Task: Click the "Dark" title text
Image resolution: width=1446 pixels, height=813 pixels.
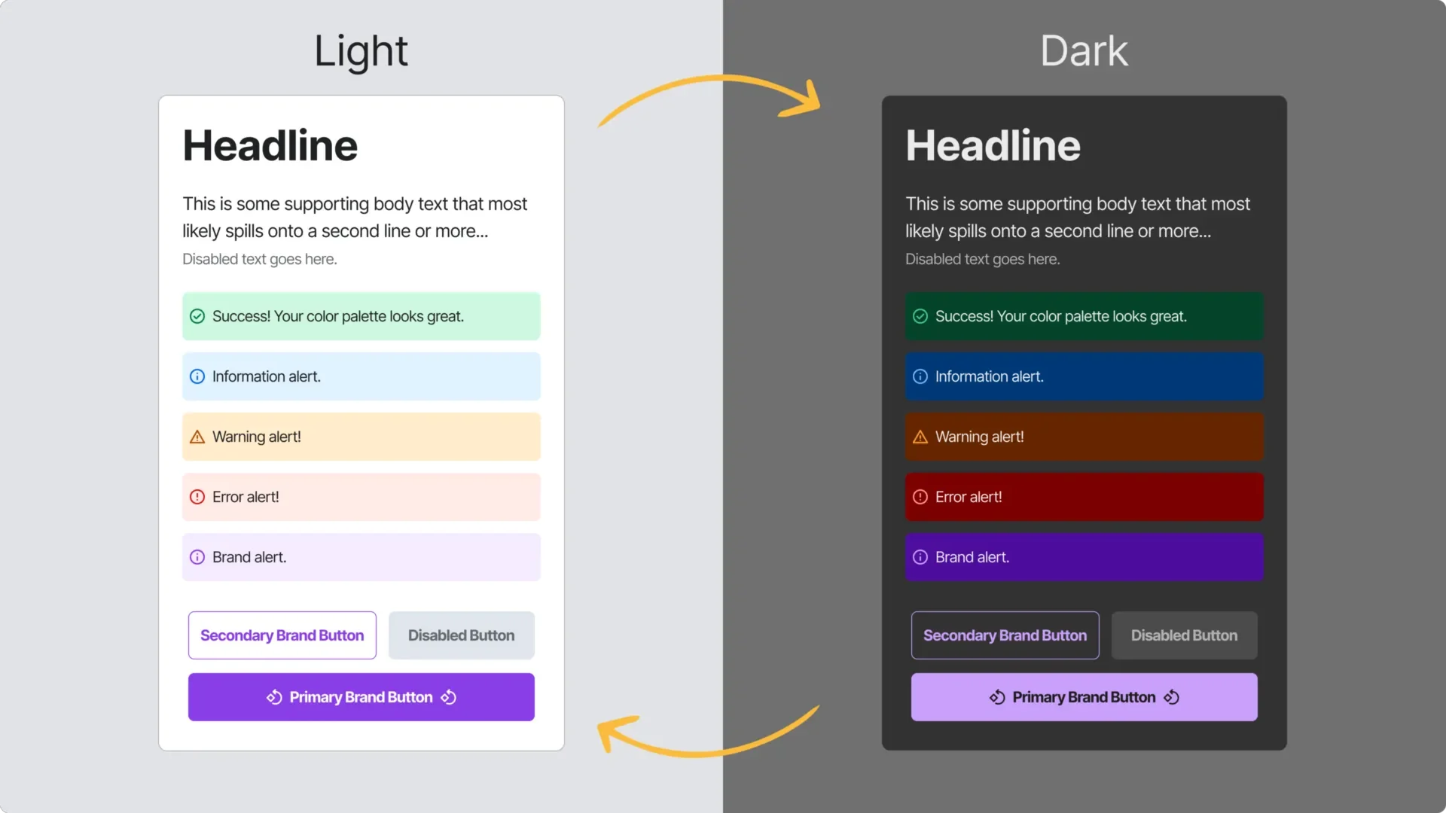Action: click(1084, 51)
